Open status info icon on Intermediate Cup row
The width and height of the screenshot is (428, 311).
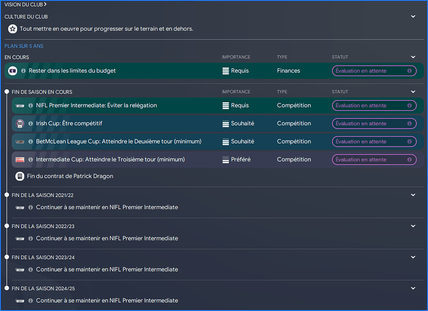[409, 160]
